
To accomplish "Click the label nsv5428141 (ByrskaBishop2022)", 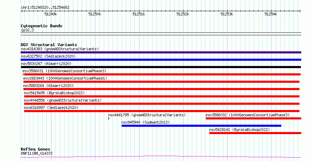I will click(240, 130).
